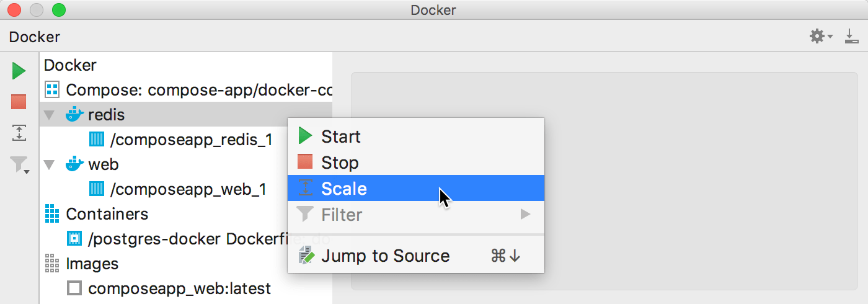Click the red Stop icon in left toolbar
Image resolution: width=868 pixels, height=304 pixels.
19,102
